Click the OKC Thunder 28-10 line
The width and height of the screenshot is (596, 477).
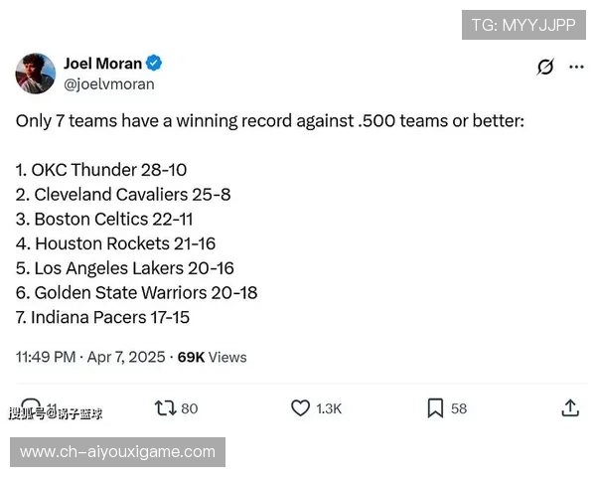click(x=101, y=170)
